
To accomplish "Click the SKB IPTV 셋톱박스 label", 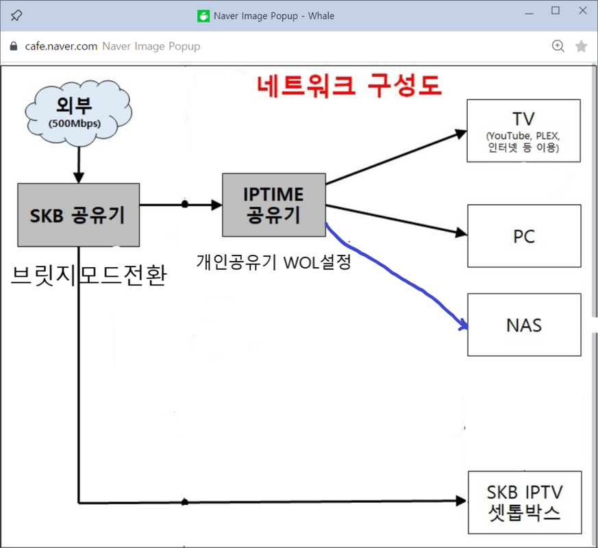I will click(525, 502).
